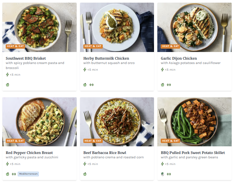The image size is (234, 183).
Task: Open the Herby Buttermilk Chicken title link
Action: (x=106, y=58)
